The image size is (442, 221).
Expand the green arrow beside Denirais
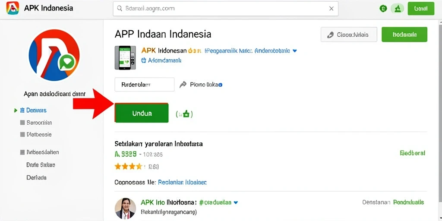click(x=16, y=110)
